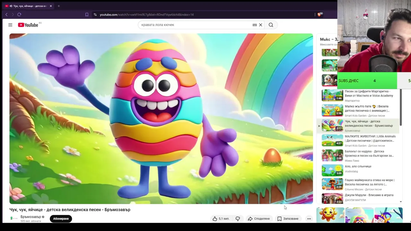Open the 4:27 duration thumbnail in playlist
The height and width of the screenshot is (231, 411).
(x=332, y=141)
